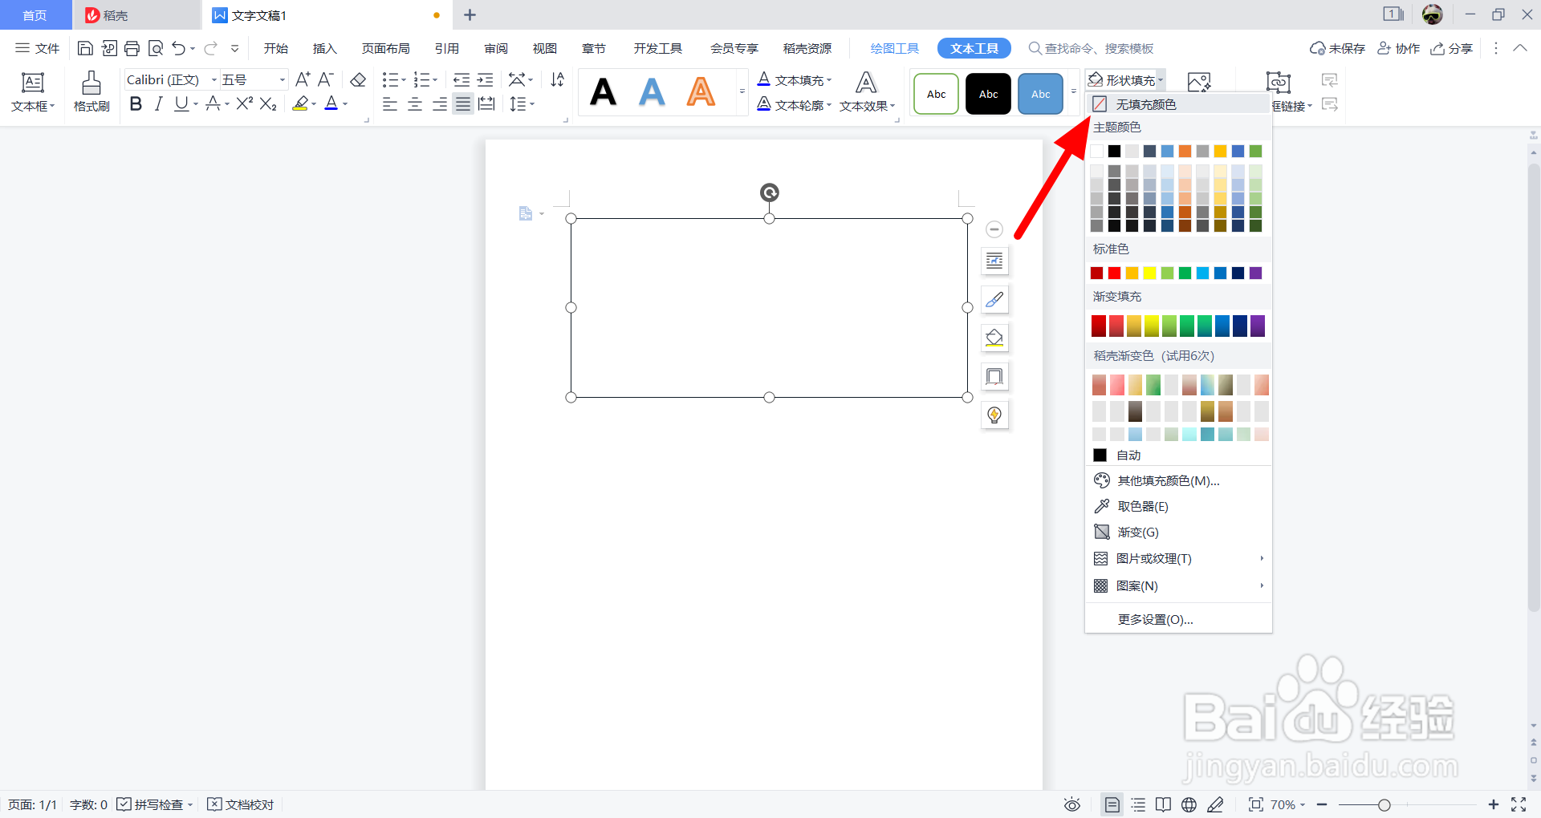The width and height of the screenshot is (1541, 818).
Task: Switch to page view mode in status bar
Action: [1112, 804]
